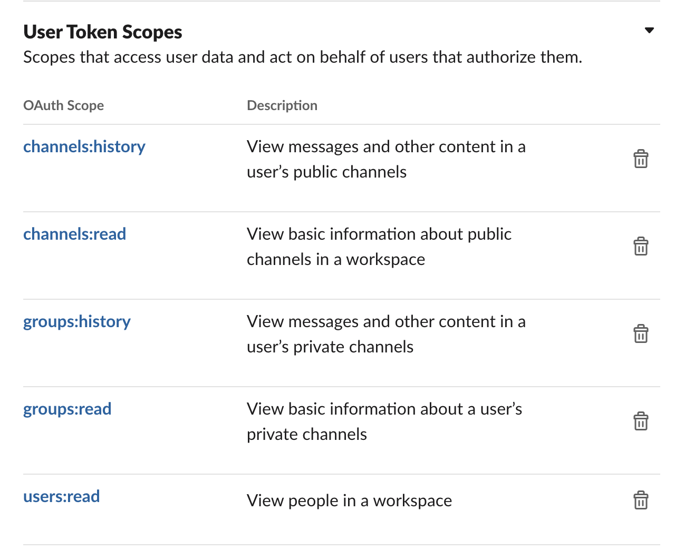
Task: Delete the groups:read scope using trash icon
Action: tap(641, 421)
